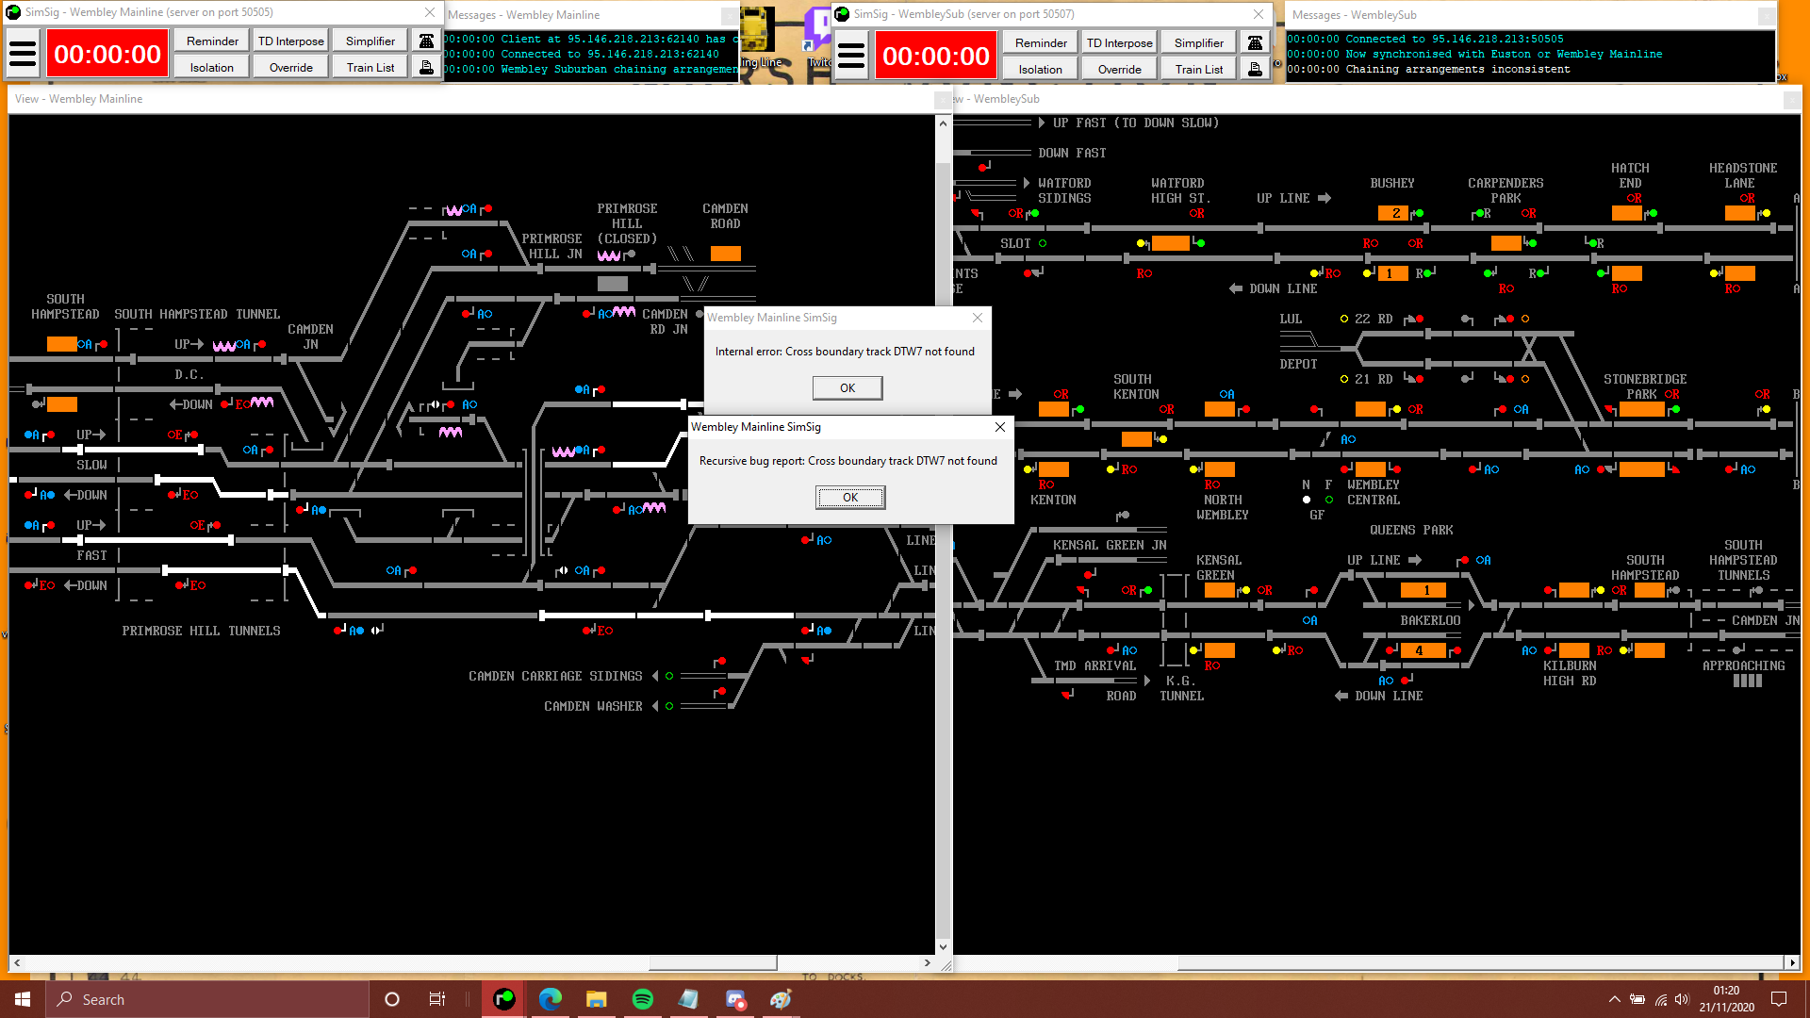1810x1018 pixels.
Task: Open the notification center icon
Action: (1779, 999)
